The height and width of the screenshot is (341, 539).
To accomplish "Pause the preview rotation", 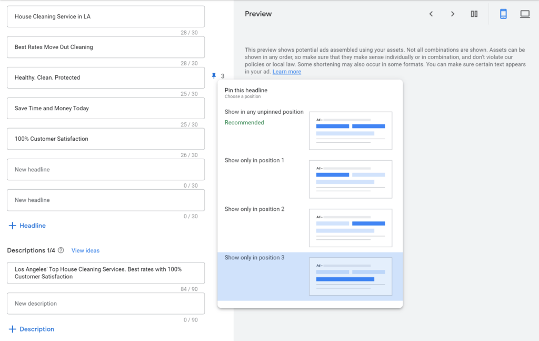I will 474,14.
